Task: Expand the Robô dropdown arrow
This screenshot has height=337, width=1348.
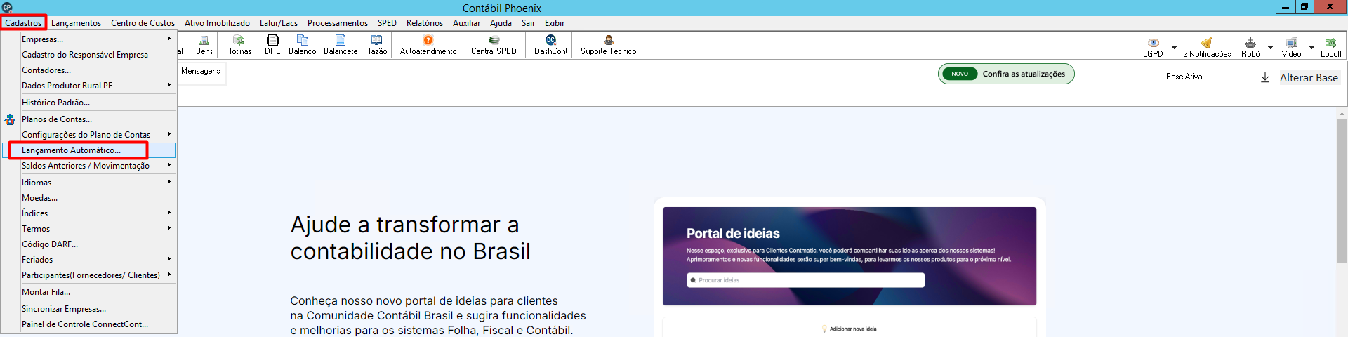Action: (x=1270, y=48)
